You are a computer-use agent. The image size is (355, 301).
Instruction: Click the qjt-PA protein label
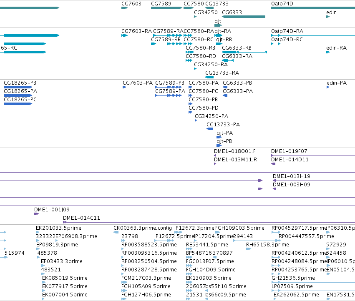tap(224, 133)
